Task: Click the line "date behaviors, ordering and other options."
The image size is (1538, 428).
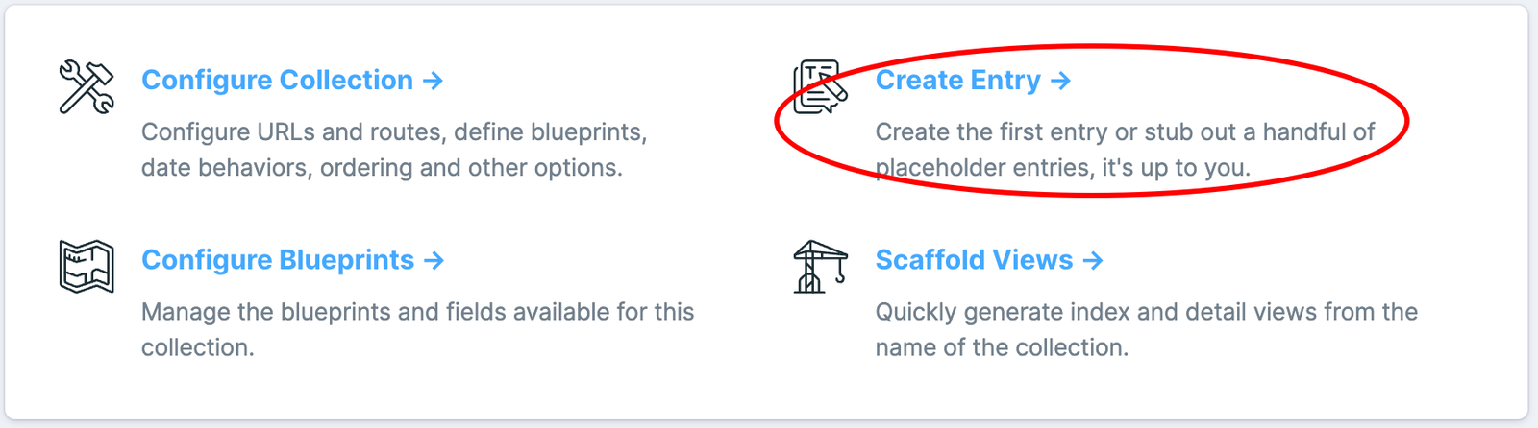Action: 382,168
